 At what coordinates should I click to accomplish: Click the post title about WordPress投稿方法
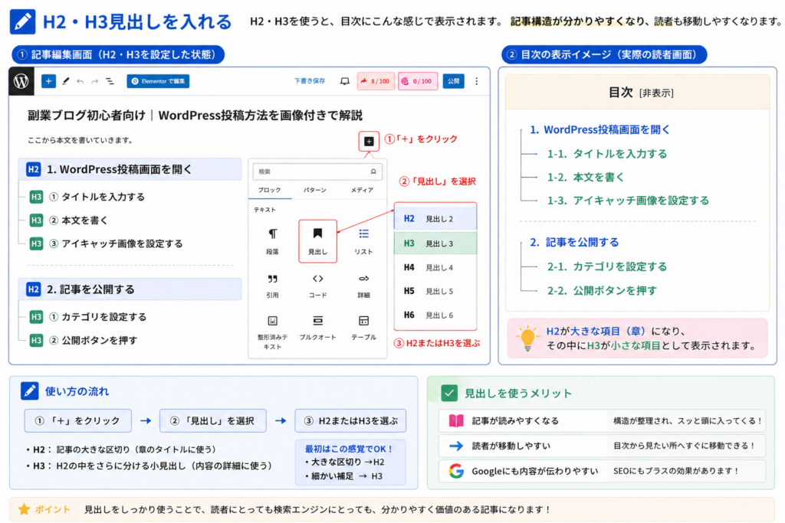(195, 116)
